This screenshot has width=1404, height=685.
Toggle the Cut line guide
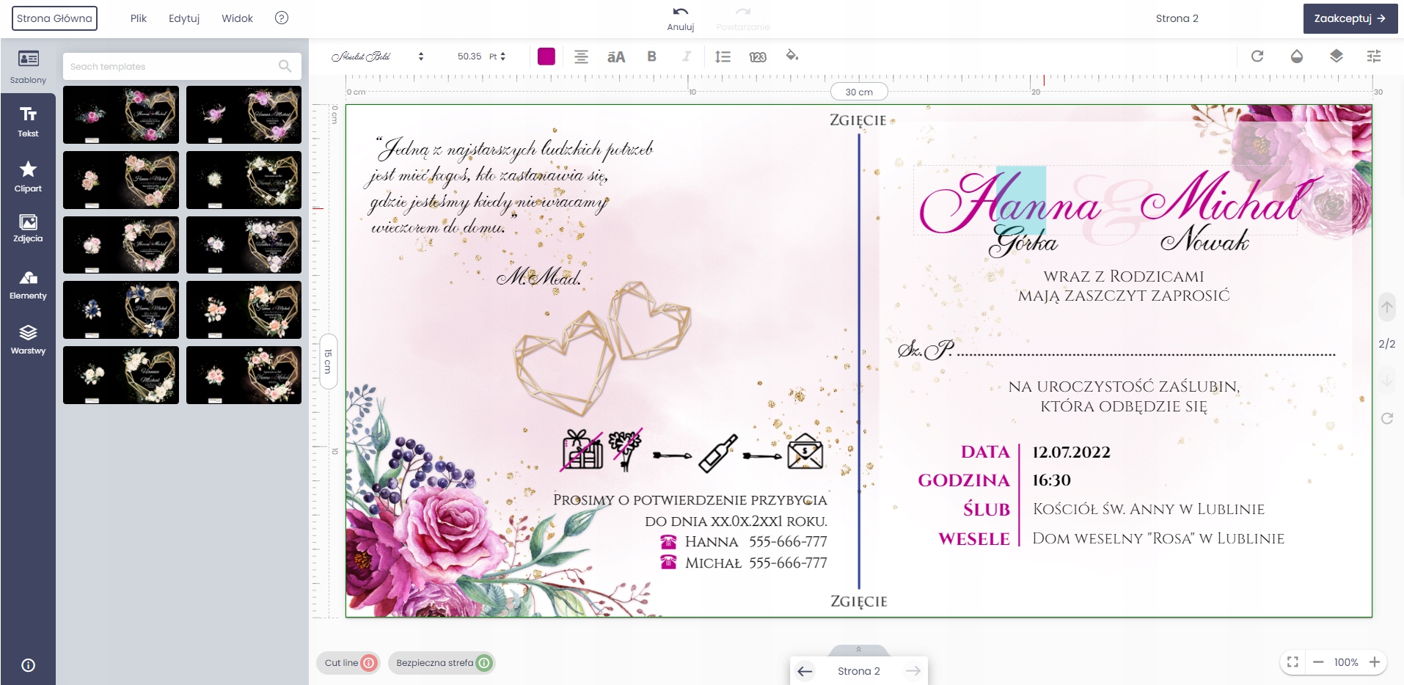click(x=350, y=663)
